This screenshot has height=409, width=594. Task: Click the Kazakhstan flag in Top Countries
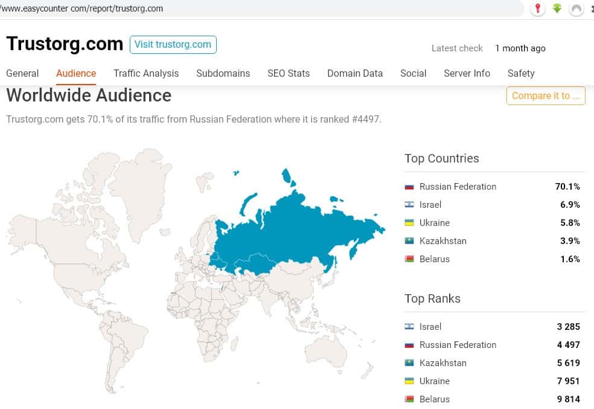coord(409,241)
